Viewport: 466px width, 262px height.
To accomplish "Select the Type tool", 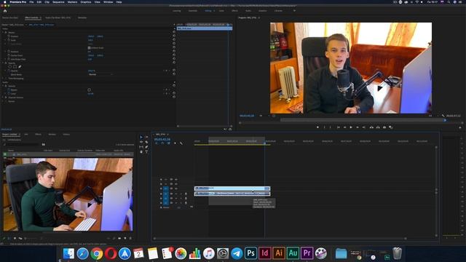I will pyautogui.click(x=146, y=151).
